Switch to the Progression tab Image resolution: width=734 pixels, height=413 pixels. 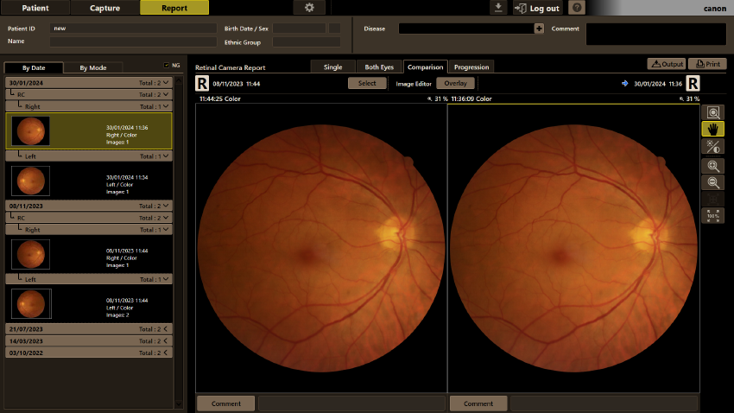(x=471, y=67)
